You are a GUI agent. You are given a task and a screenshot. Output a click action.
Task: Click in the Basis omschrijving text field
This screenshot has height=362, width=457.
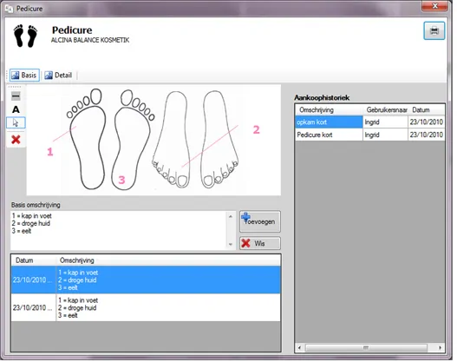pos(119,230)
